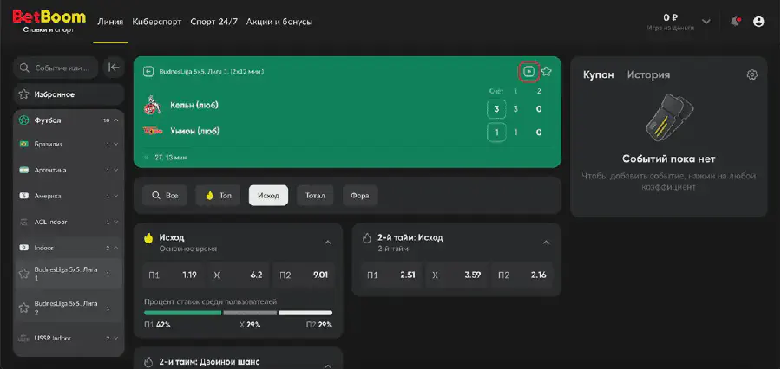Open the Спорт 24/7 tab
This screenshot has height=369, width=781.
tap(214, 22)
